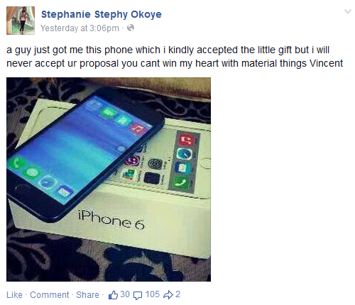The image size is (355, 305).
Task: Click the comment bubble icon
Action: pyautogui.click(x=138, y=295)
